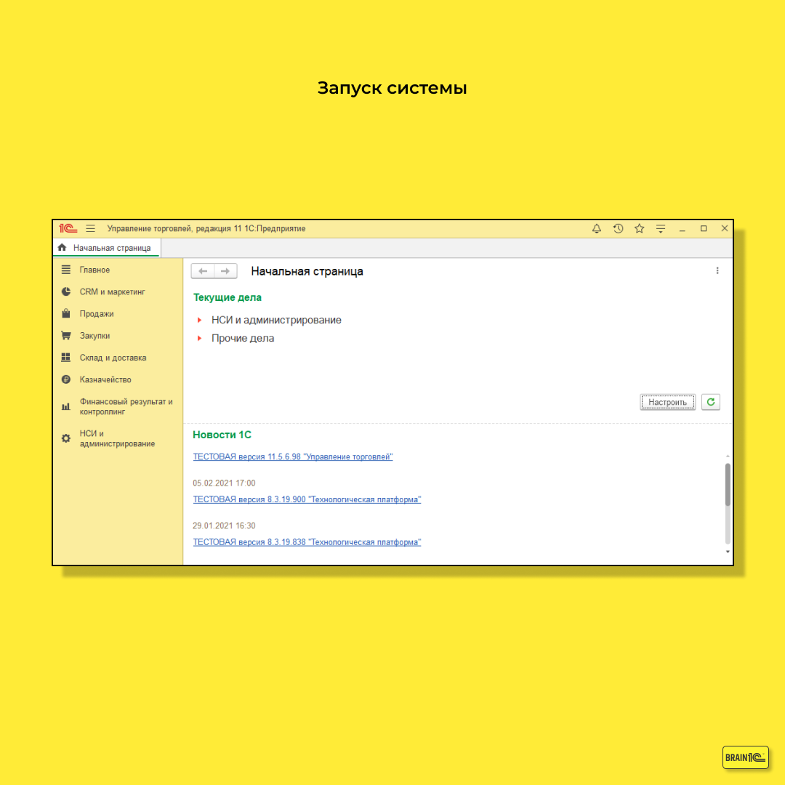785x785 pixels.
Task: Click the Продажи shopping bag icon
Action: pyautogui.click(x=66, y=313)
